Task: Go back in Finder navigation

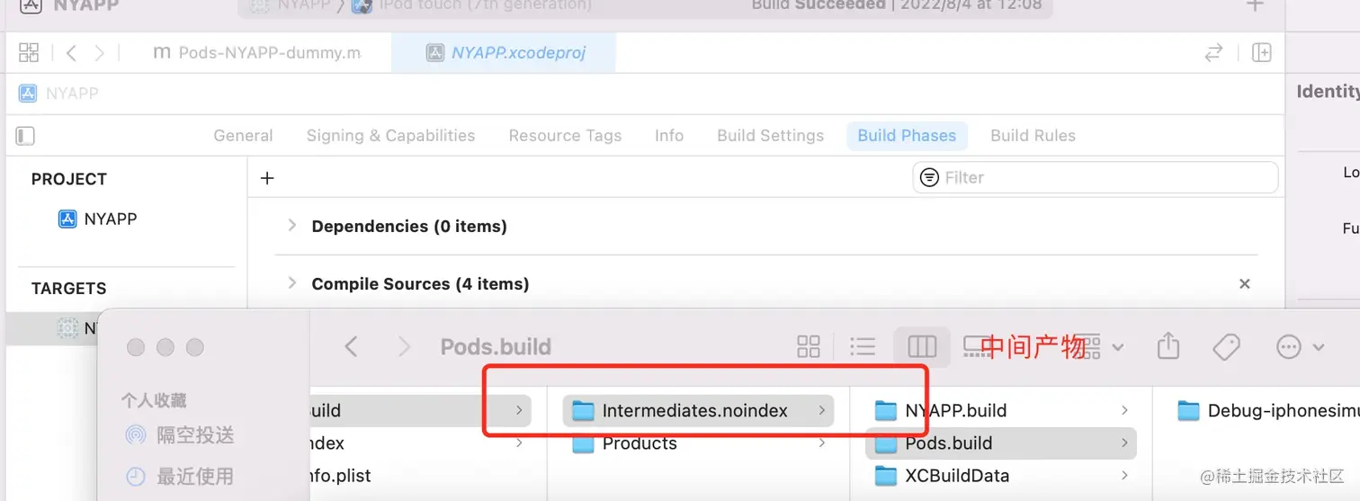Action: coord(352,346)
